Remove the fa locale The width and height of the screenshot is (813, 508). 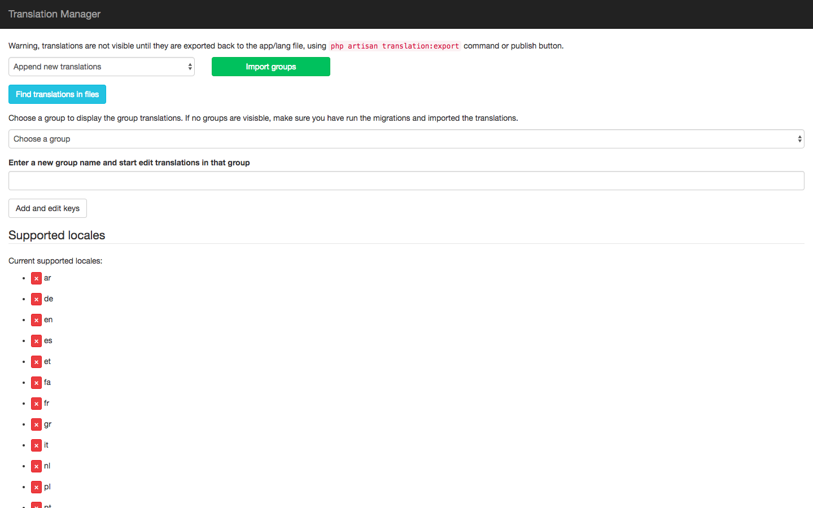click(36, 383)
